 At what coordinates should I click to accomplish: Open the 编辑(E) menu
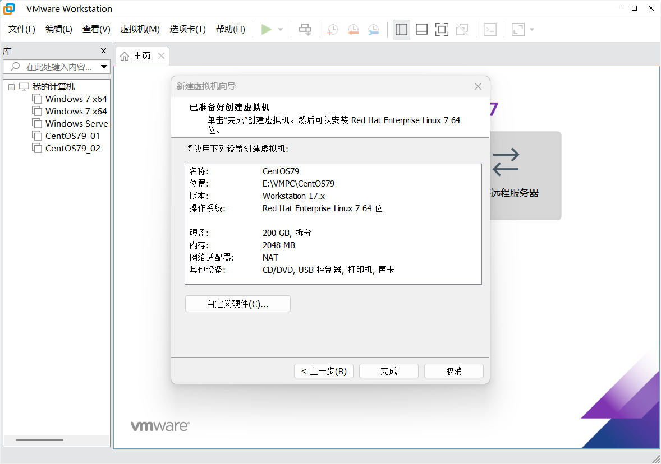coord(58,29)
